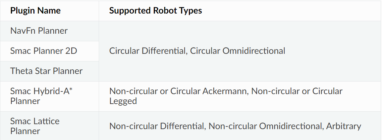
Task: Click the word "Legged"
Action: [x=123, y=101]
